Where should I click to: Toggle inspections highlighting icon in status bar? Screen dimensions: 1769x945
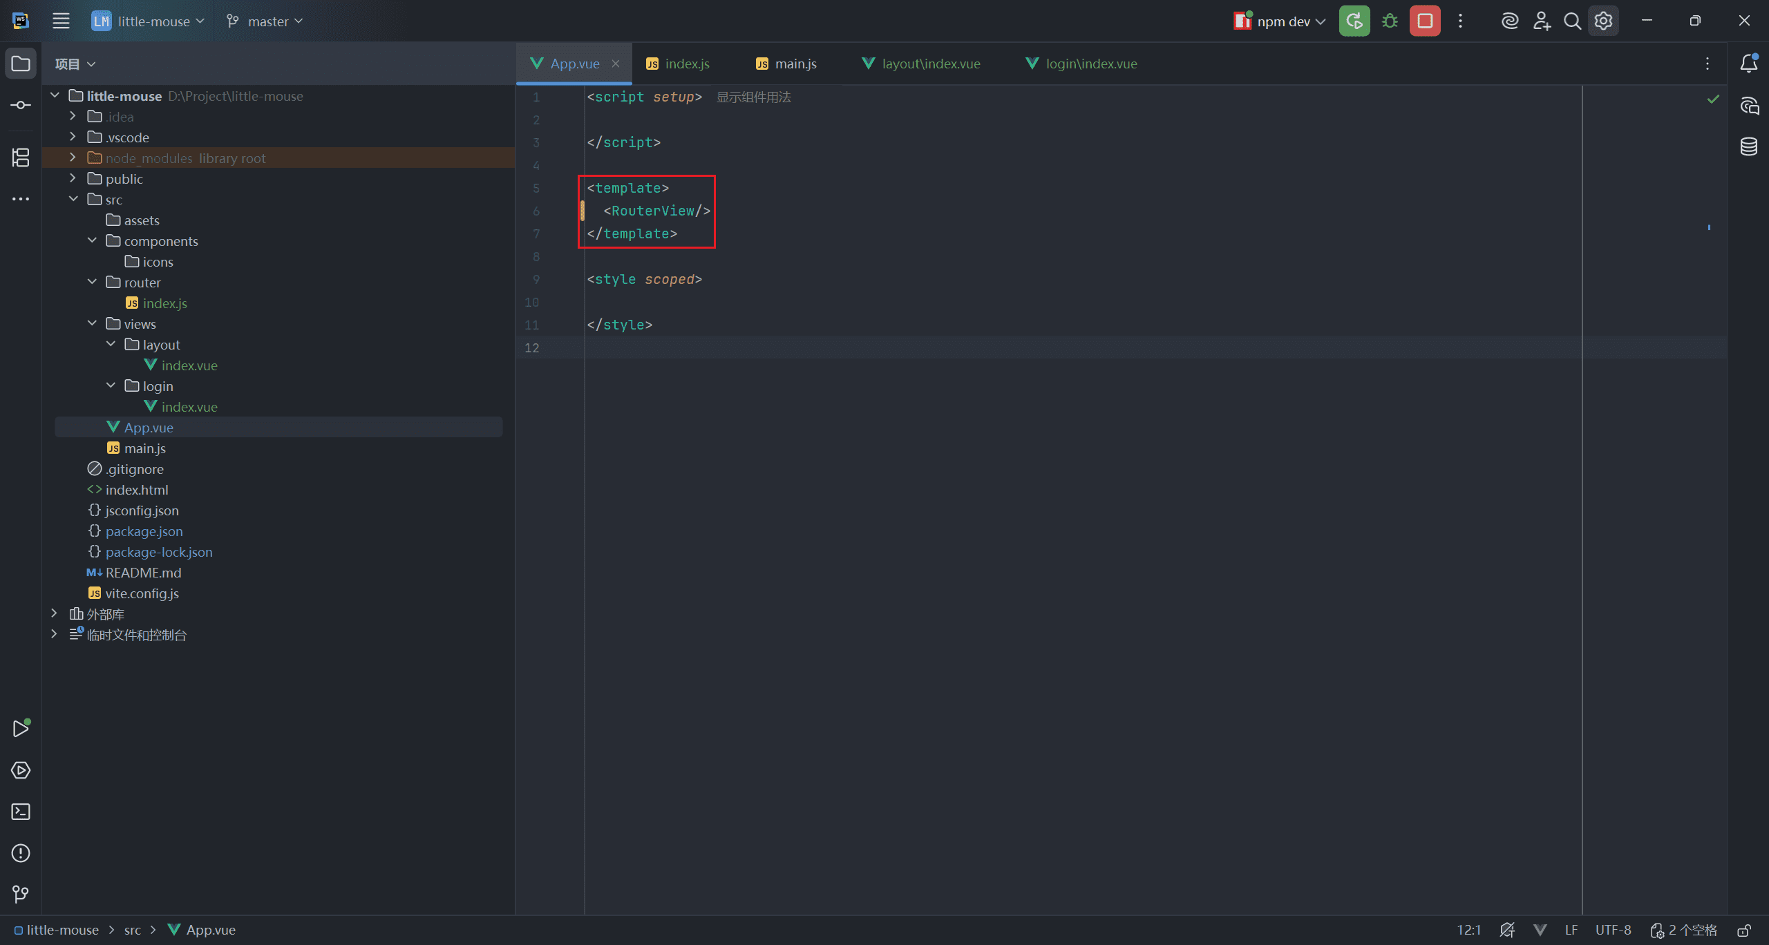pyautogui.click(x=1507, y=930)
